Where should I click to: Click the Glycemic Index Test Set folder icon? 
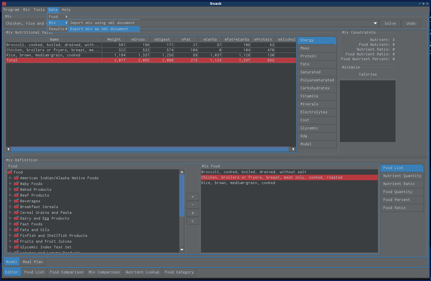pos(16,247)
